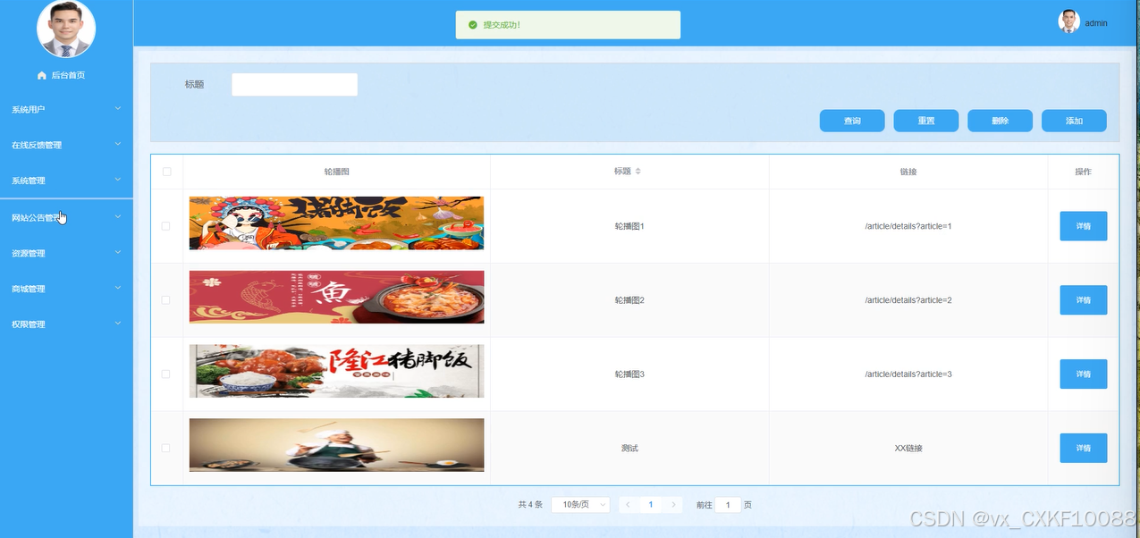1140x538 pixels.
Task: Click the 轮播图 column header
Action: pos(336,172)
